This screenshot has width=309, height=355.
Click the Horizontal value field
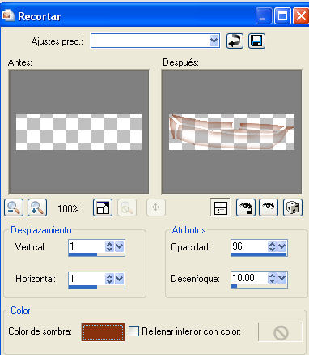[x=87, y=278]
